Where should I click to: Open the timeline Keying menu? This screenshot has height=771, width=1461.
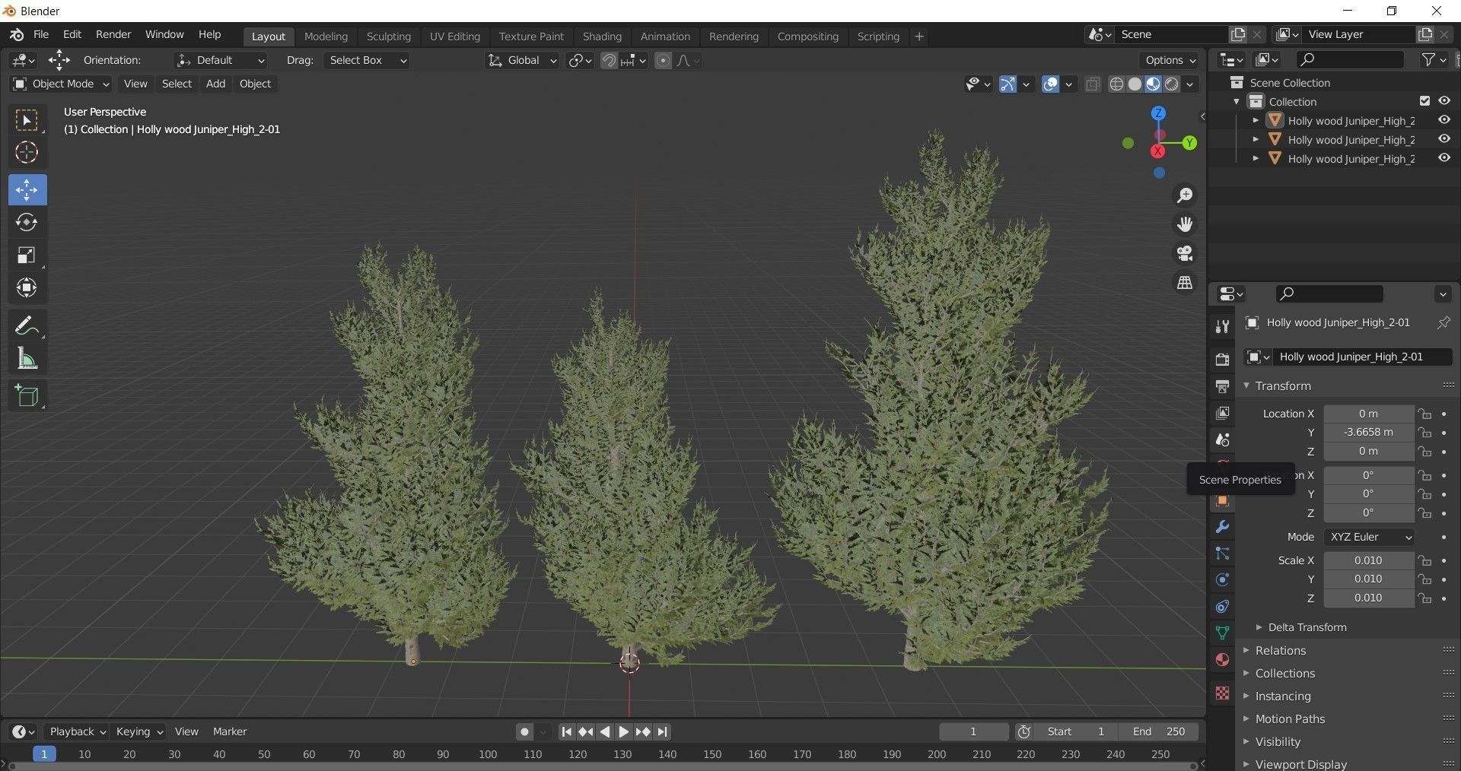(138, 731)
